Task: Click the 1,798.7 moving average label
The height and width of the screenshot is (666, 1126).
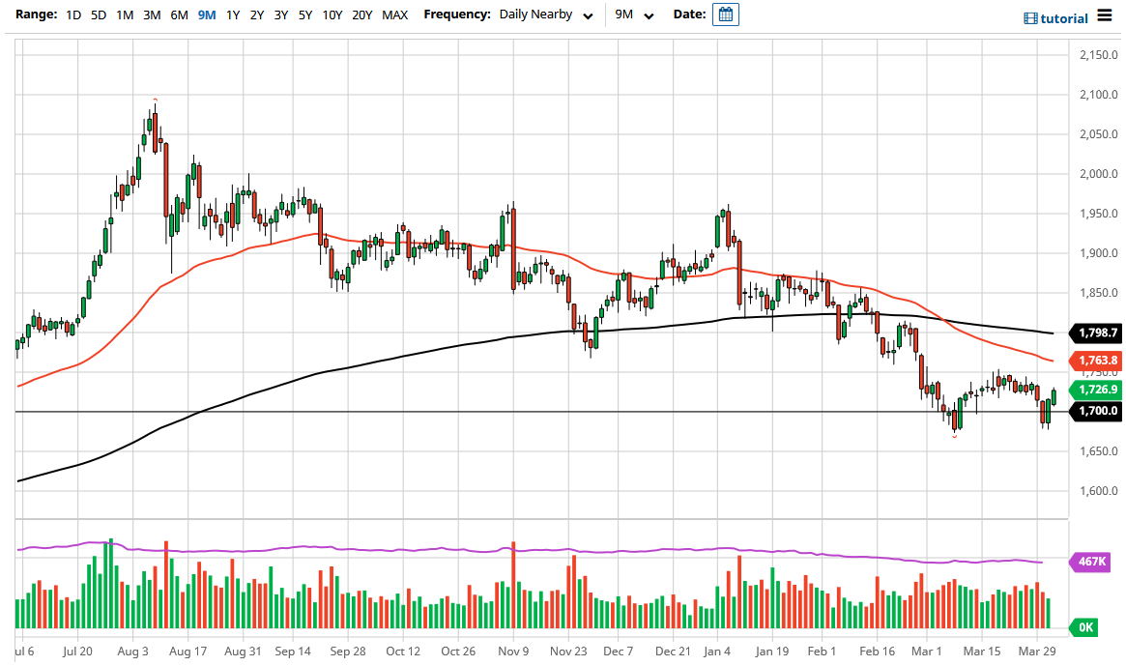Action: pyautogui.click(x=1096, y=333)
